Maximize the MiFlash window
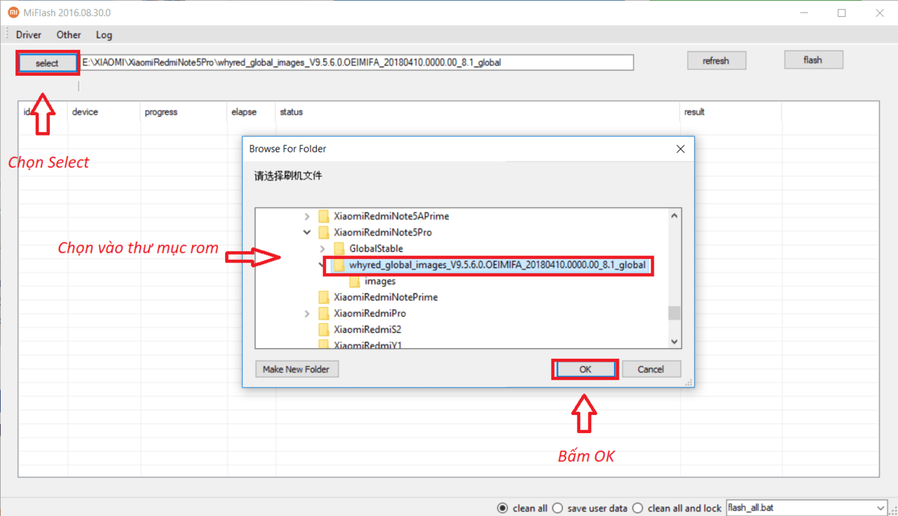 click(x=842, y=13)
